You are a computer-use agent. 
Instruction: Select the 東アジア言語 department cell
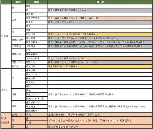(37, 18)
